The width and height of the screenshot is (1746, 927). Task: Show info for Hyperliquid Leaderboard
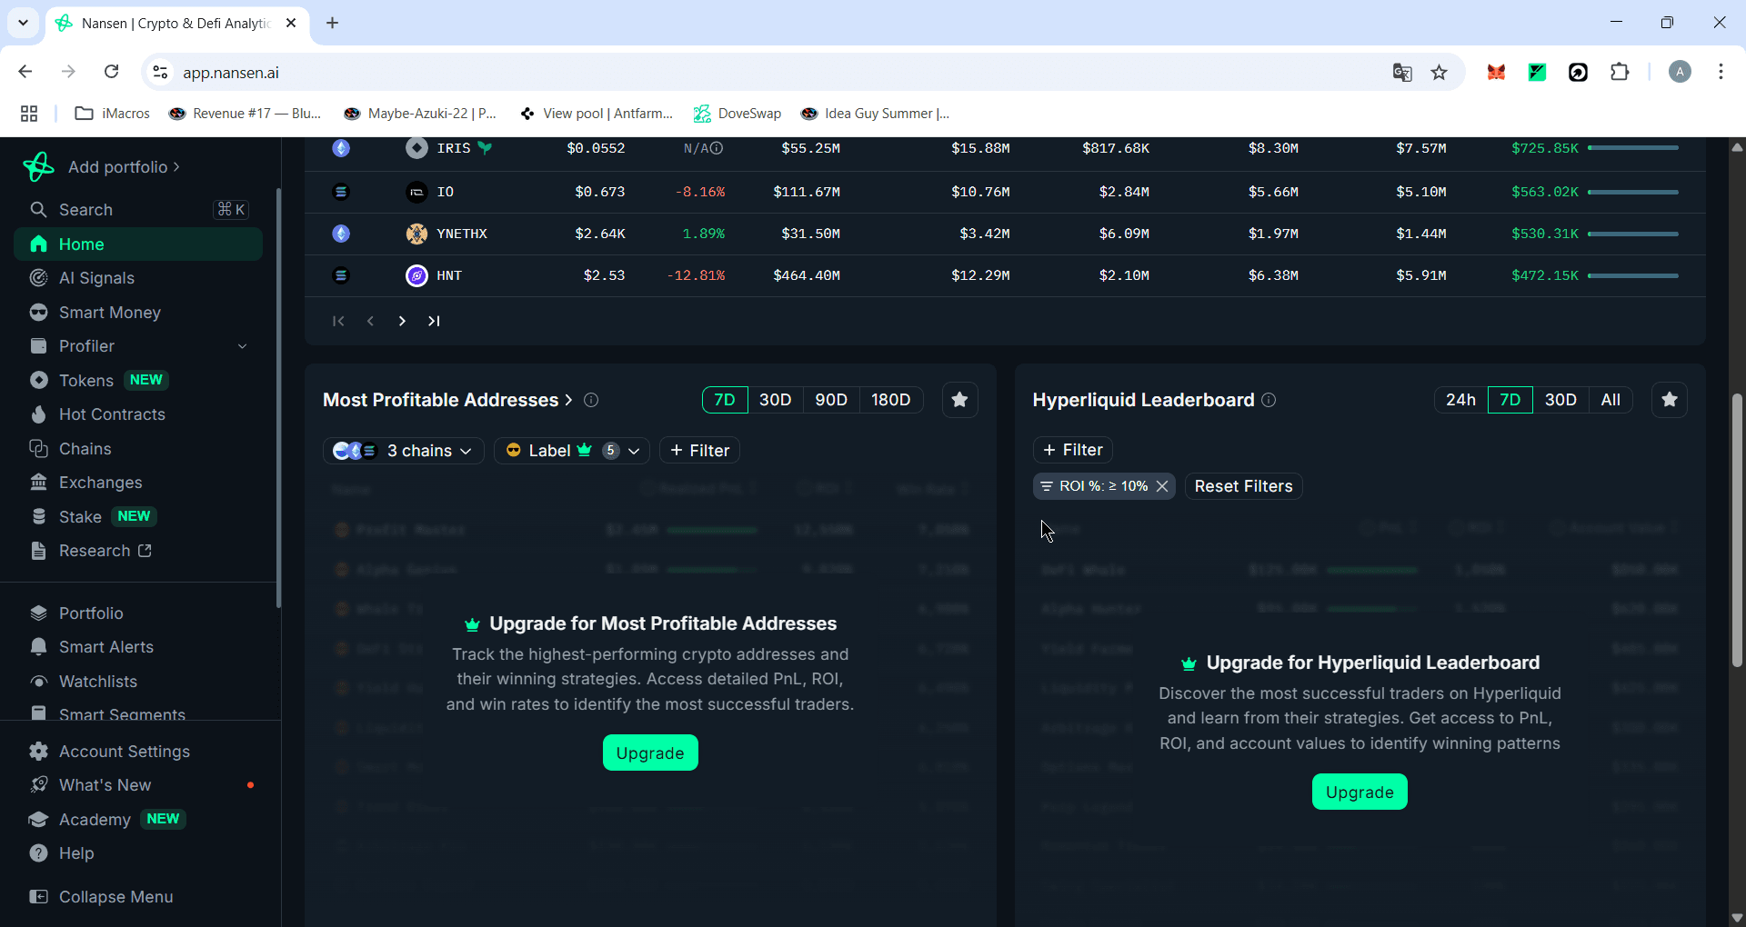(1269, 400)
